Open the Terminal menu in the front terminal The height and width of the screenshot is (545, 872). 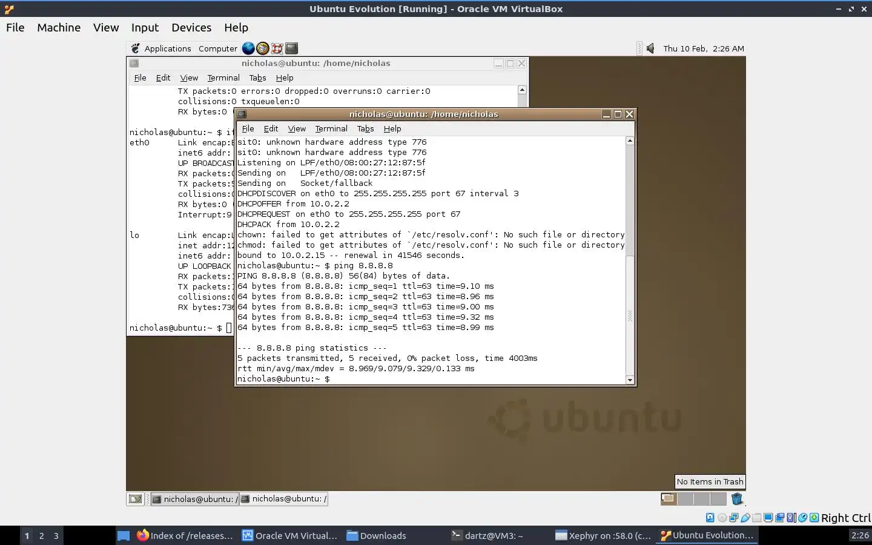click(x=331, y=128)
